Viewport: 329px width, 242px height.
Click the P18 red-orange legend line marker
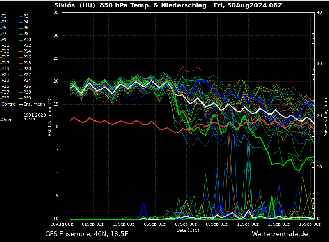(21, 63)
